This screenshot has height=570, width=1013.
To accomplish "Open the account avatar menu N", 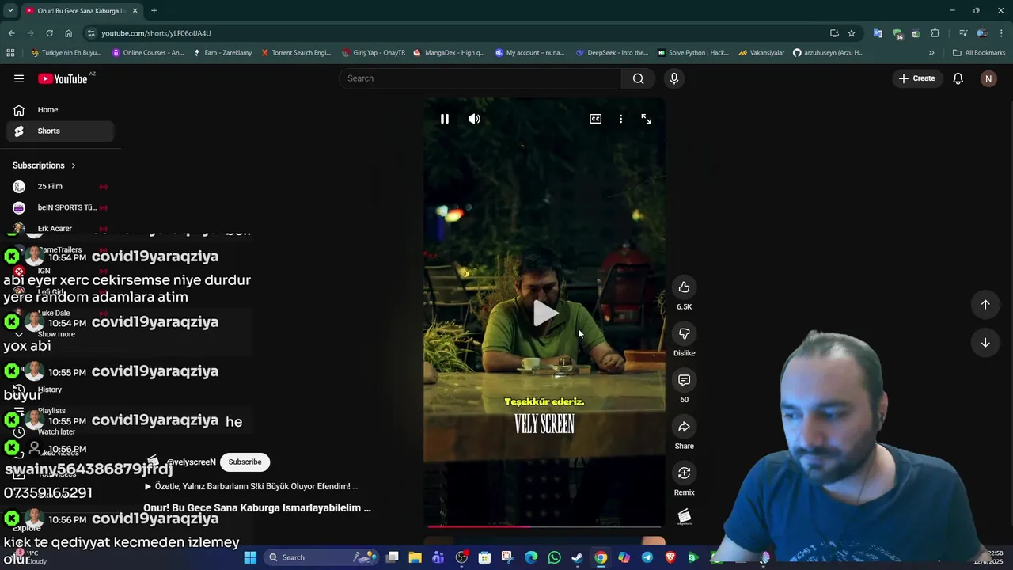I will pyautogui.click(x=988, y=78).
